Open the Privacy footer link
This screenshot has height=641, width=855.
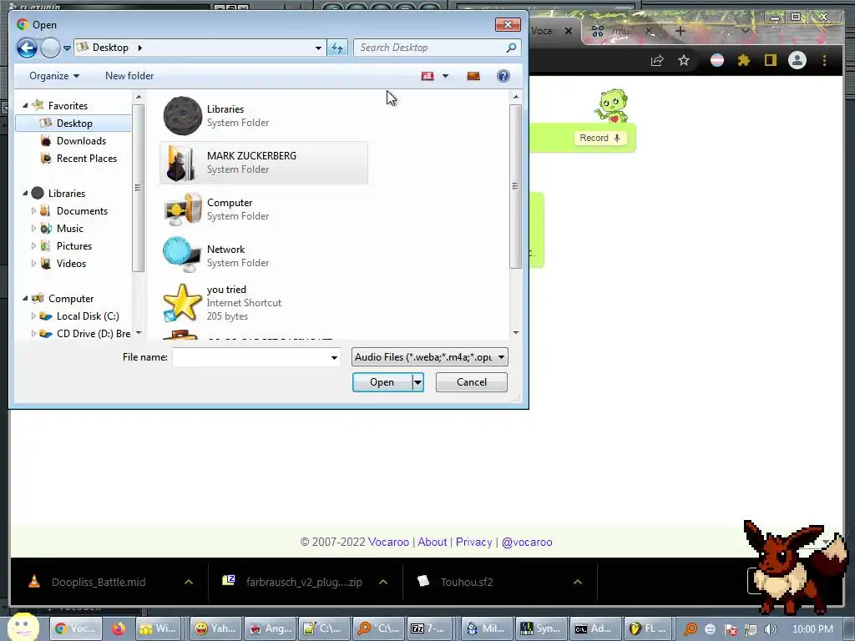coord(473,542)
